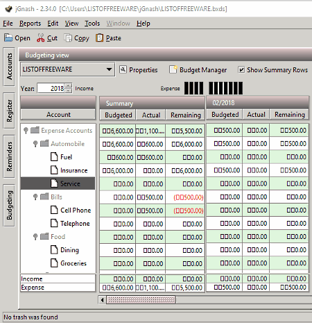Open the View menu

click(71, 24)
